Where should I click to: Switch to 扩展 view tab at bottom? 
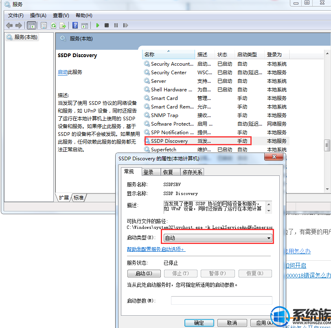pyautogui.click(x=64, y=197)
